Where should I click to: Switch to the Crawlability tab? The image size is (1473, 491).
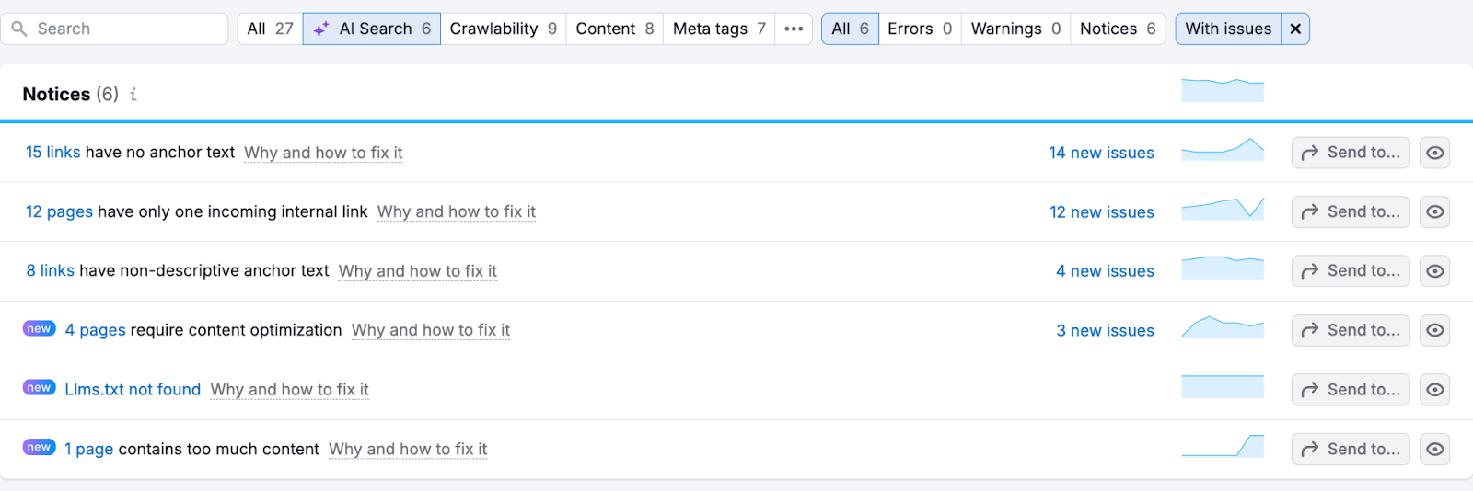[503, 29]
